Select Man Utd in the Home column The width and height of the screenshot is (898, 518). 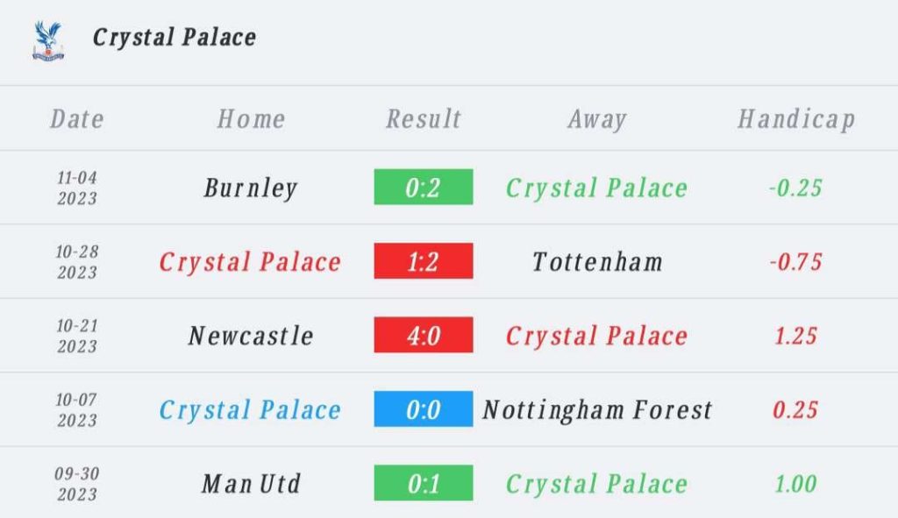tap(251, 484)
